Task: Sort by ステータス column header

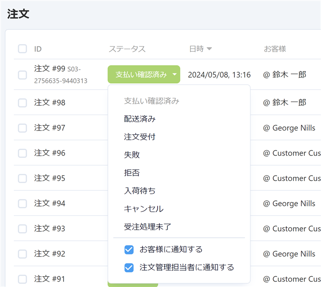Action: 127,49
